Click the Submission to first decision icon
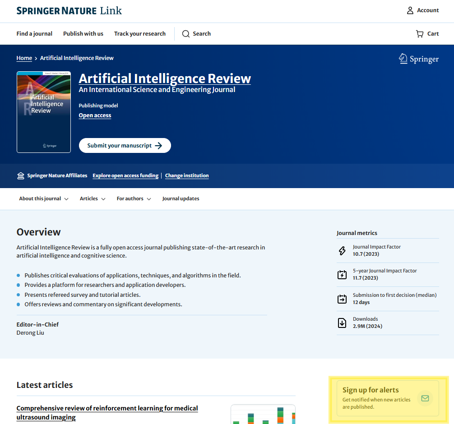The width and height of the screenshot is (454, 424). click(342, 299)
